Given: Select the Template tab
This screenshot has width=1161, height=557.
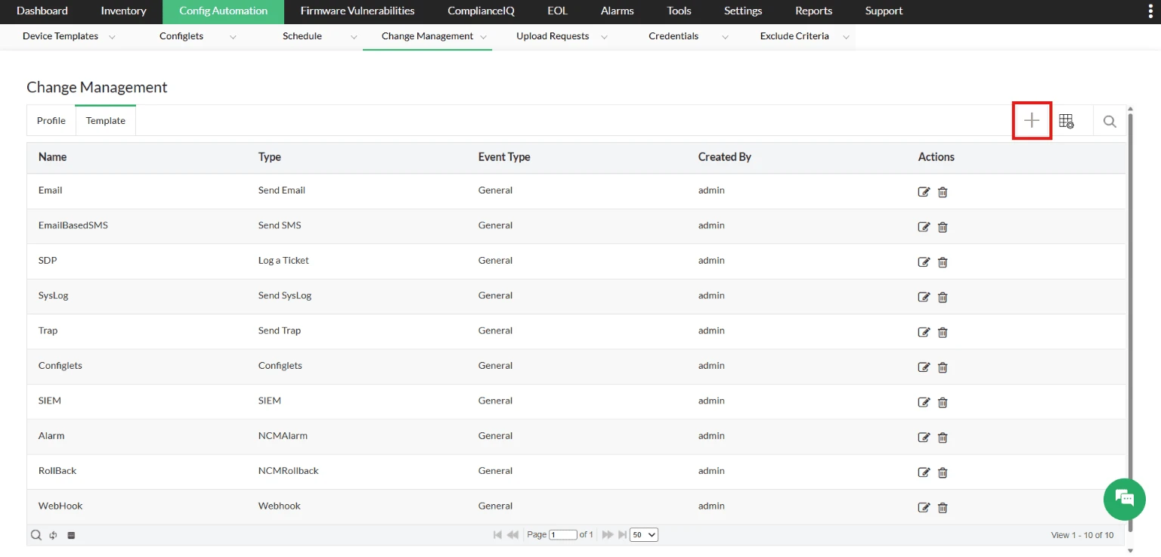Looking at the screenshot, I should [106, 121].
